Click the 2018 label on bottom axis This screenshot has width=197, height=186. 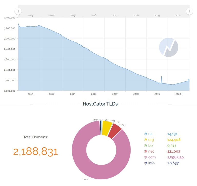(x=136, y=94)
